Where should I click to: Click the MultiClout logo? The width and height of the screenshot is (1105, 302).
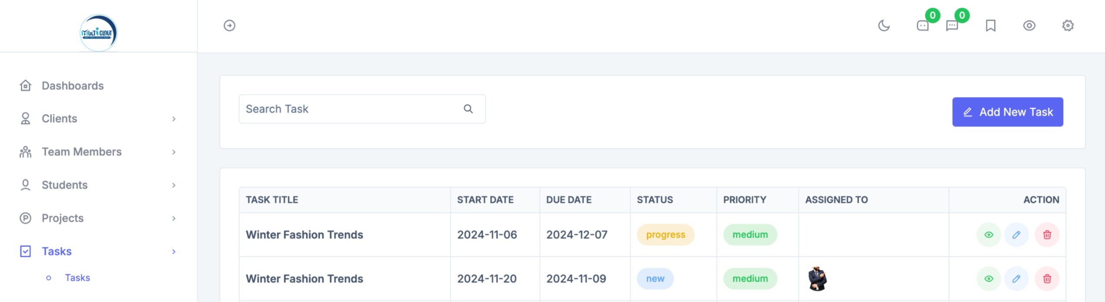99,33
